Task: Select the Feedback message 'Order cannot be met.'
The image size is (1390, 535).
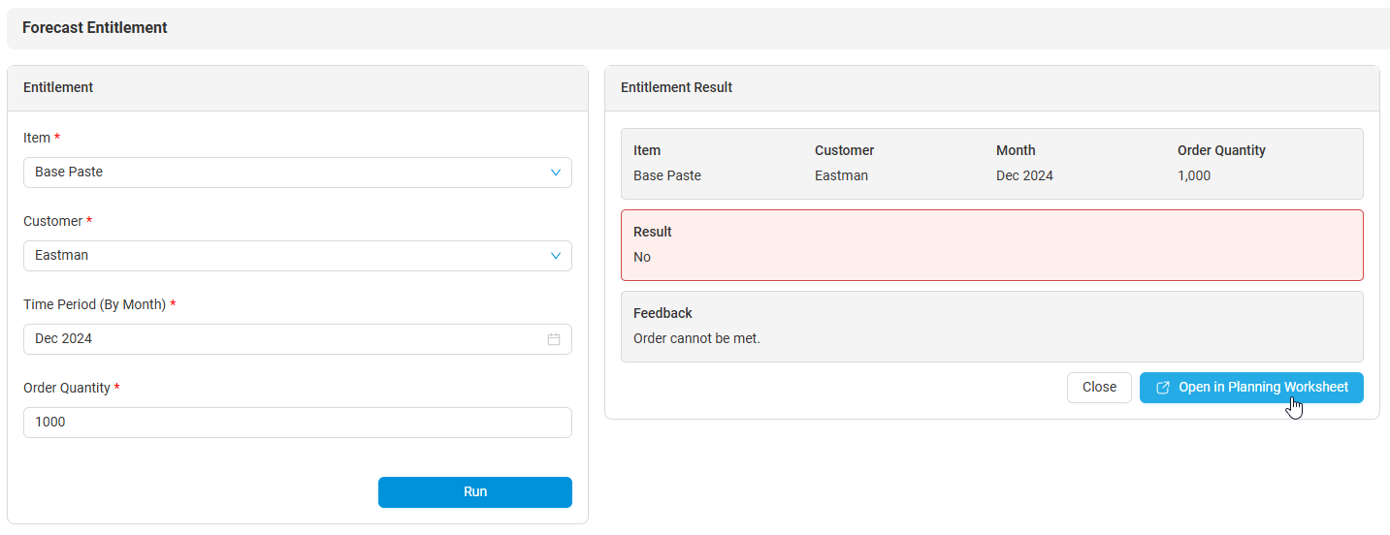Action: point(696,338)
